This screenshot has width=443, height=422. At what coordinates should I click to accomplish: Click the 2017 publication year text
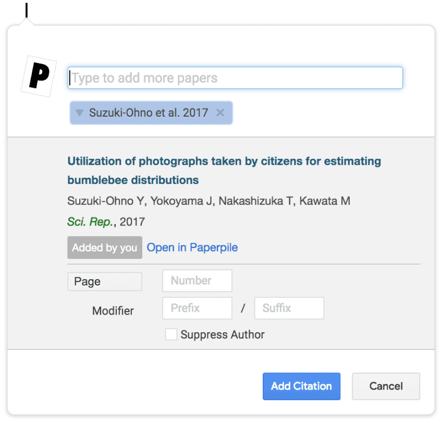[132, 222]
